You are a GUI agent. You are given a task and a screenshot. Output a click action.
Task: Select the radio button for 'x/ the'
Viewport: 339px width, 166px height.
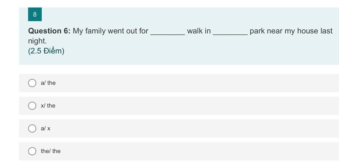point(32,106)
